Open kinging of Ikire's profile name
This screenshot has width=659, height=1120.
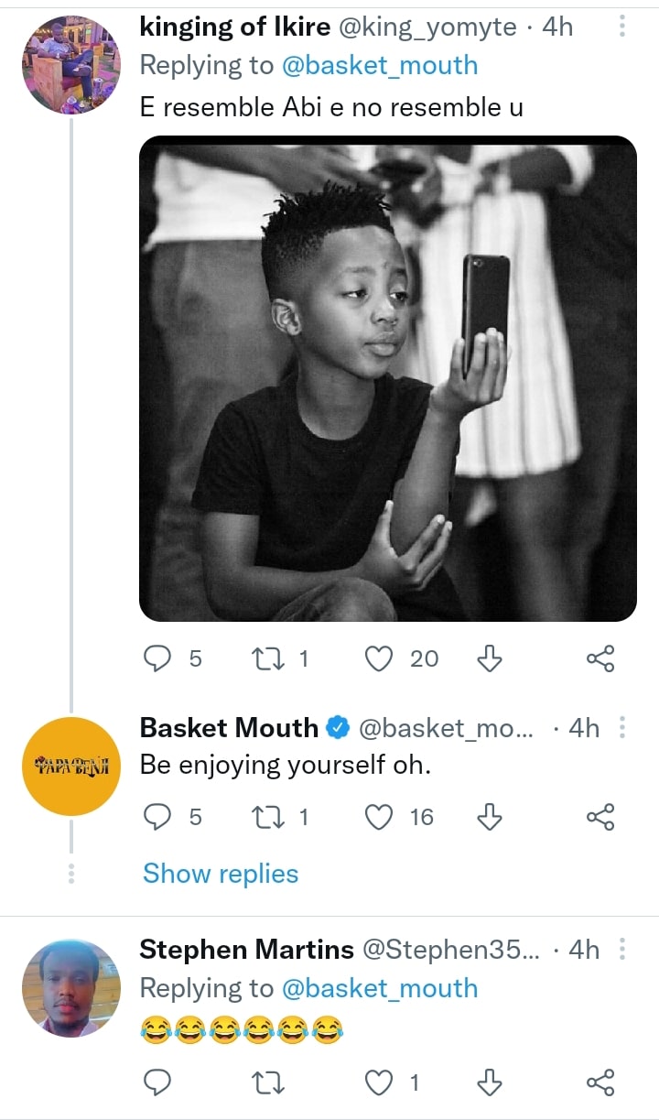coord(235,27)
